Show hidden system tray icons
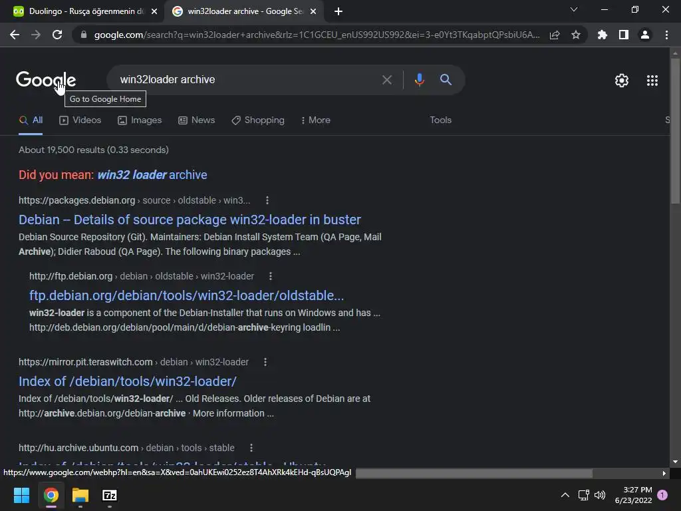The image size is (681, 511). pyautogui.click(x=565, y=495)
